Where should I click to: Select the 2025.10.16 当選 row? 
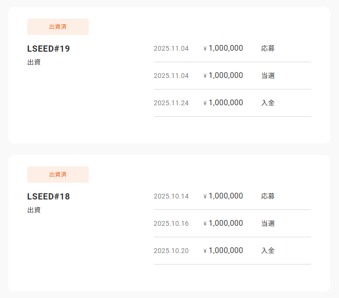click(x=233, y=223)
